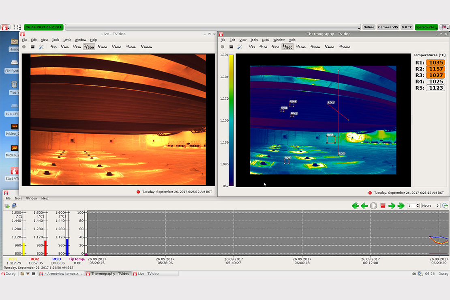Expand the System info dropdown
450x300 pixels.
426,27
